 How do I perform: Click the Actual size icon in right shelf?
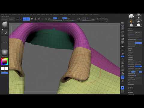[x=122, y=36]
